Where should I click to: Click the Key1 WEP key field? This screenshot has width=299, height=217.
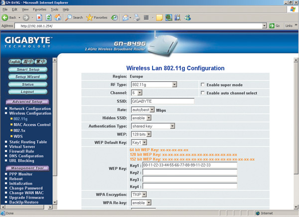190,165
